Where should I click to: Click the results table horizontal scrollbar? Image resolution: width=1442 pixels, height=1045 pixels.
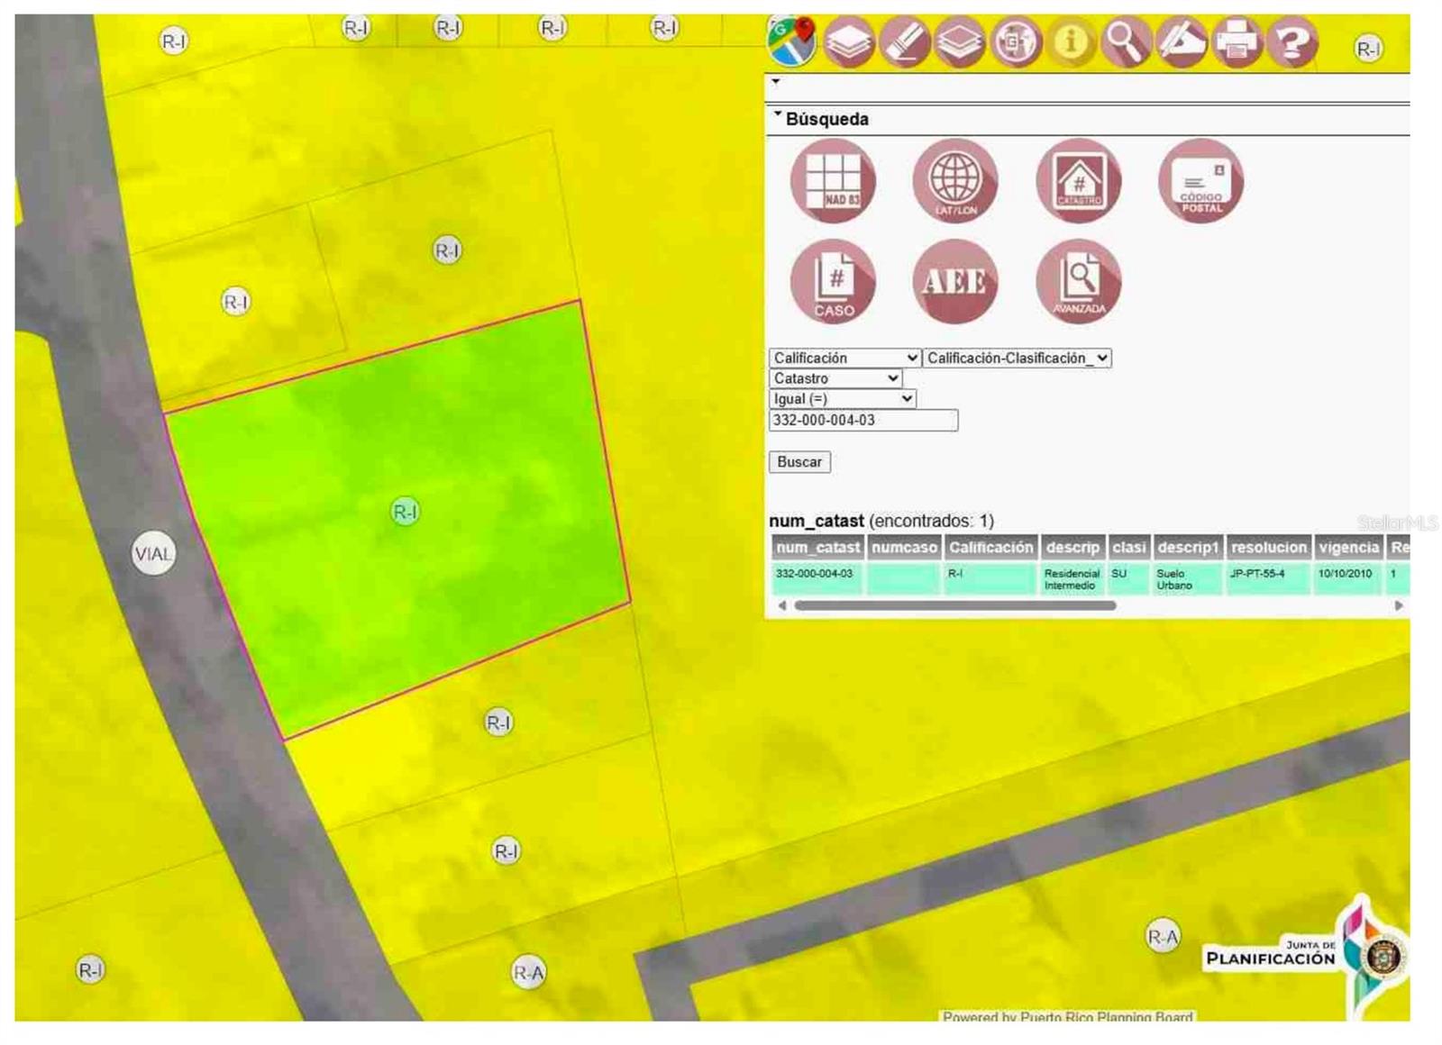coord(955,605)
